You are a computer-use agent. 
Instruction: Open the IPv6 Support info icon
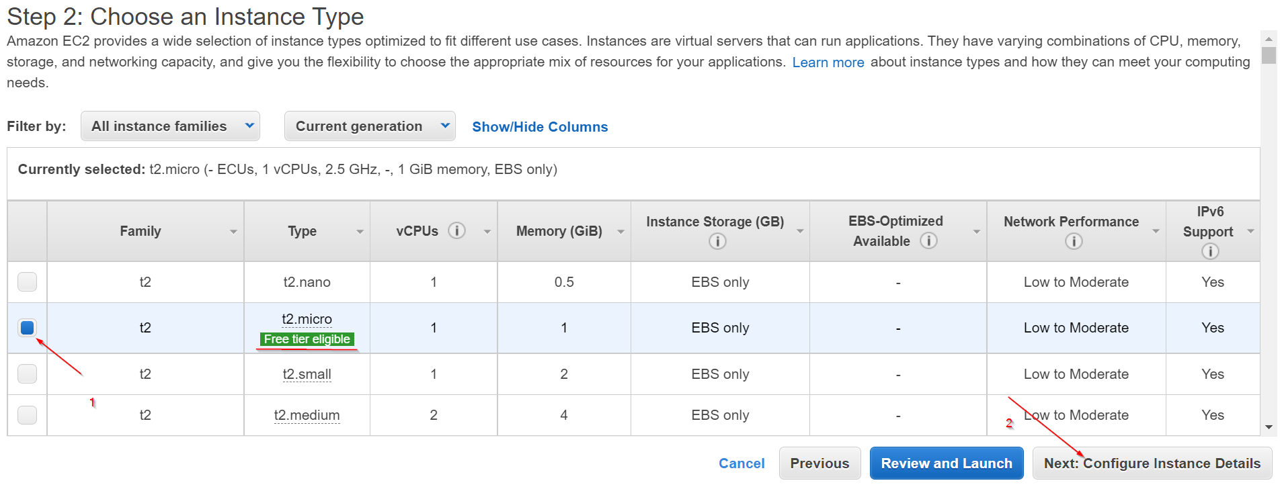[x=1210, y=251]
